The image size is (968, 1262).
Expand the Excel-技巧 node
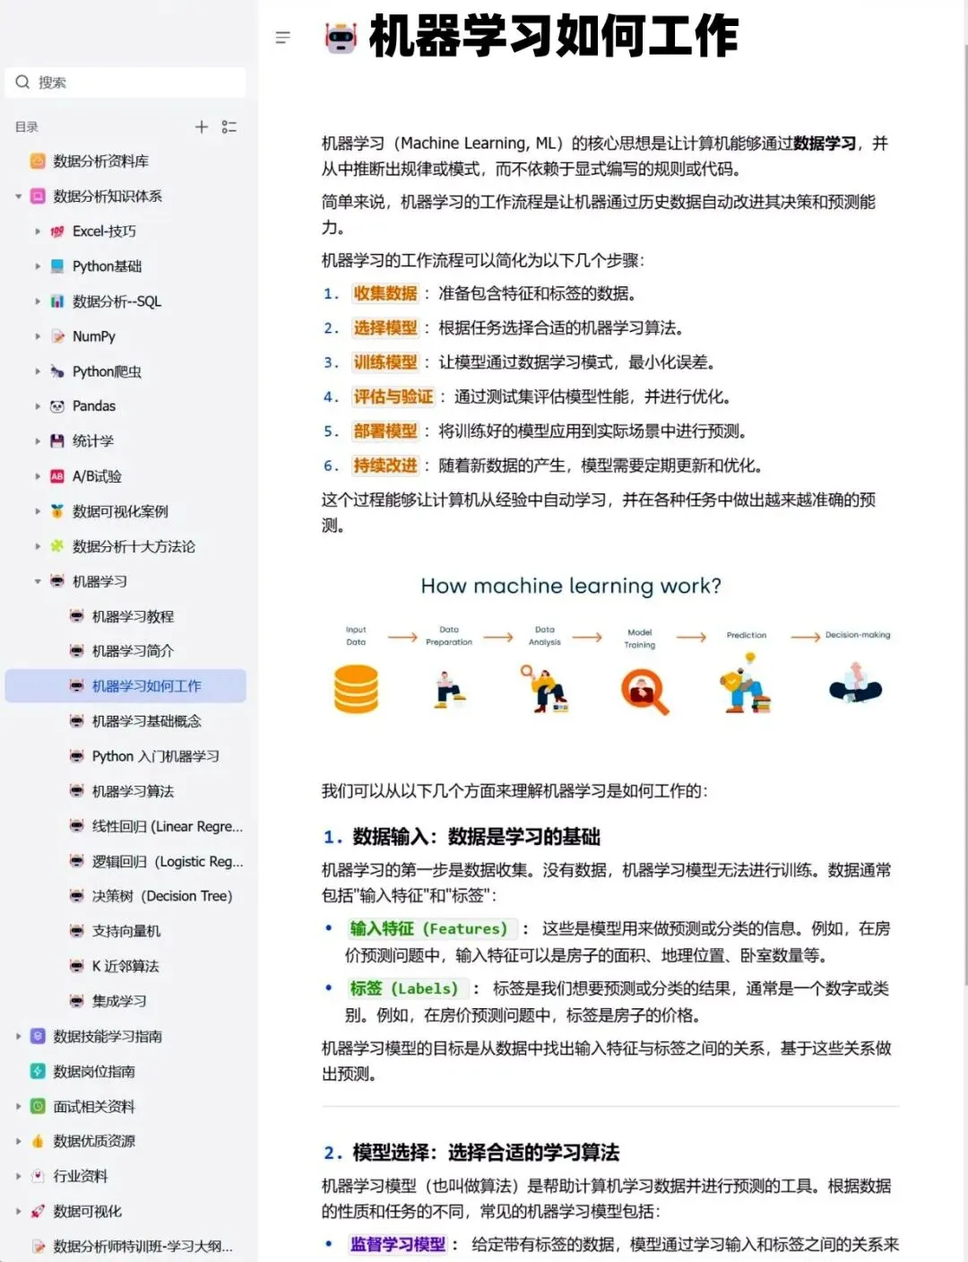tap(38, 231)
